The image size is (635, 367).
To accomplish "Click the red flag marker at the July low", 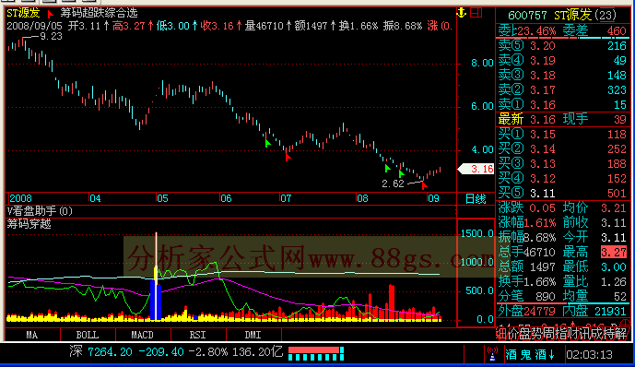I will (x=288, y=157).
